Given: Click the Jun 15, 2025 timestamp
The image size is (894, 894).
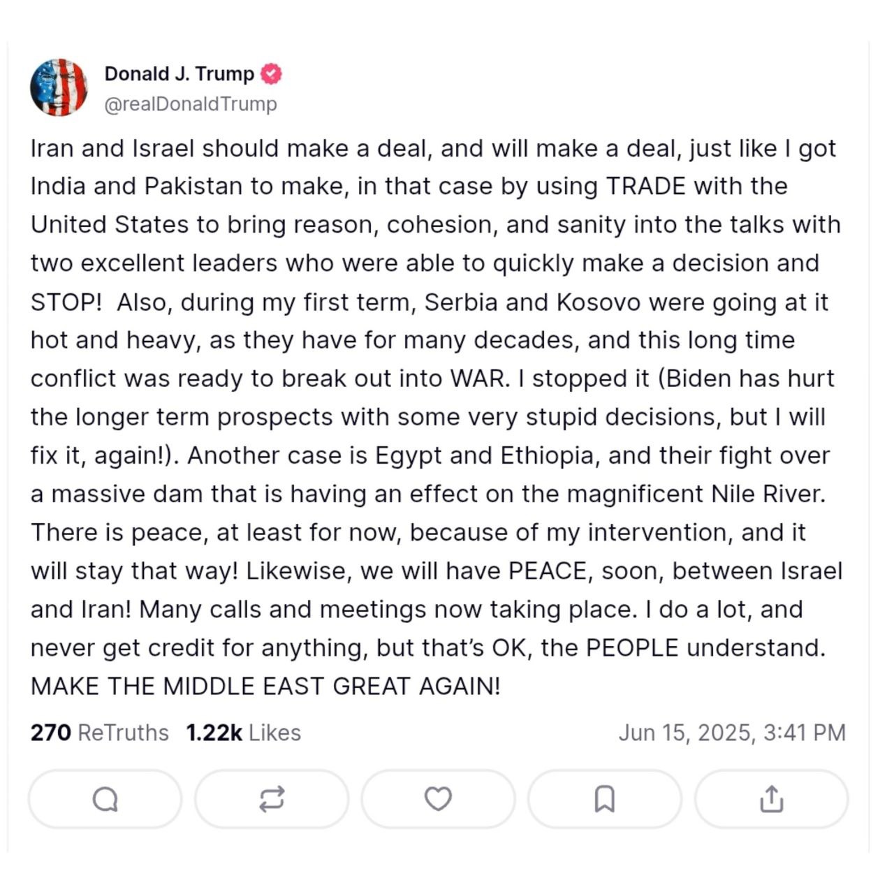Looking at the screenshot, I should tap(731, 733).
